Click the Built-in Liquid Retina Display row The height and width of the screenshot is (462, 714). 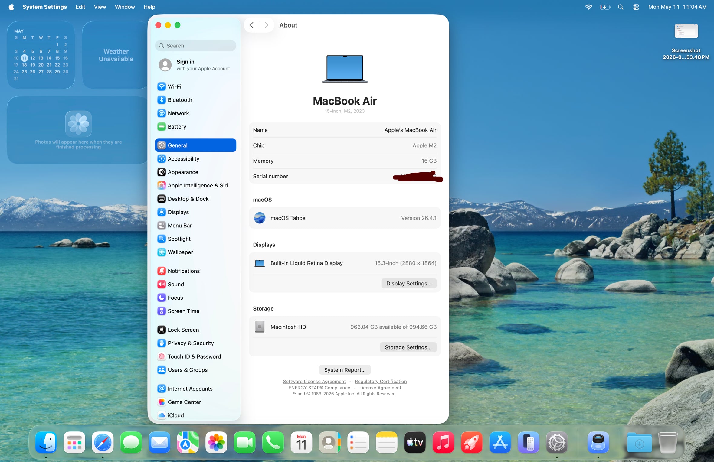point(345,263)
